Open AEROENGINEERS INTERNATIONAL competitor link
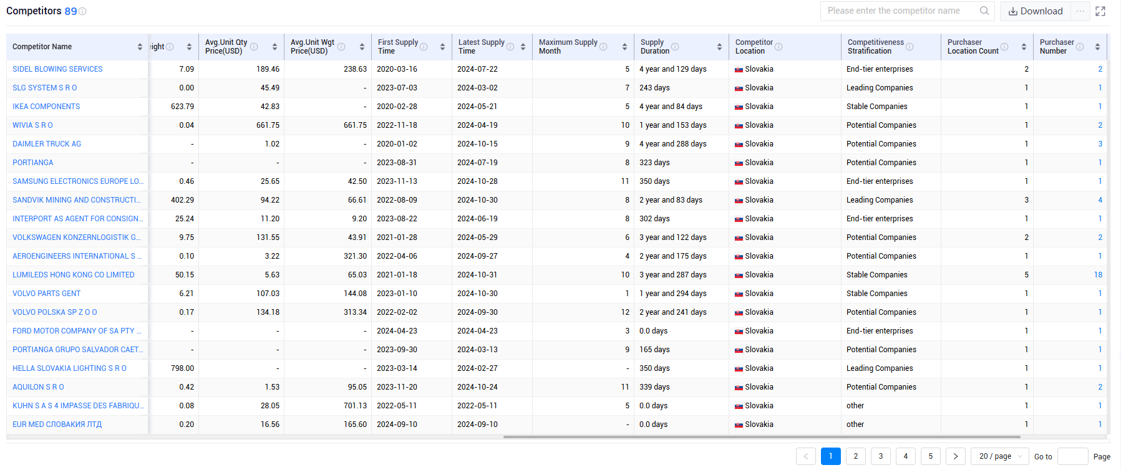 coord(77,256)
